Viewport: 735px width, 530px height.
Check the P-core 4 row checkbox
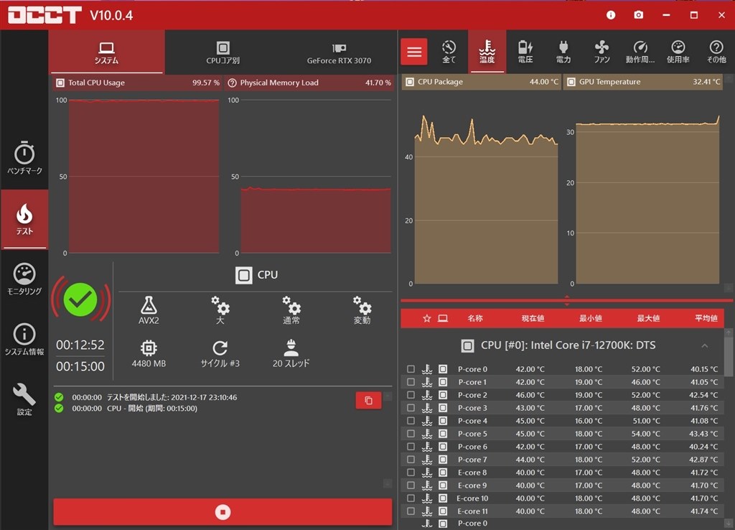click(x=411, y=421)
